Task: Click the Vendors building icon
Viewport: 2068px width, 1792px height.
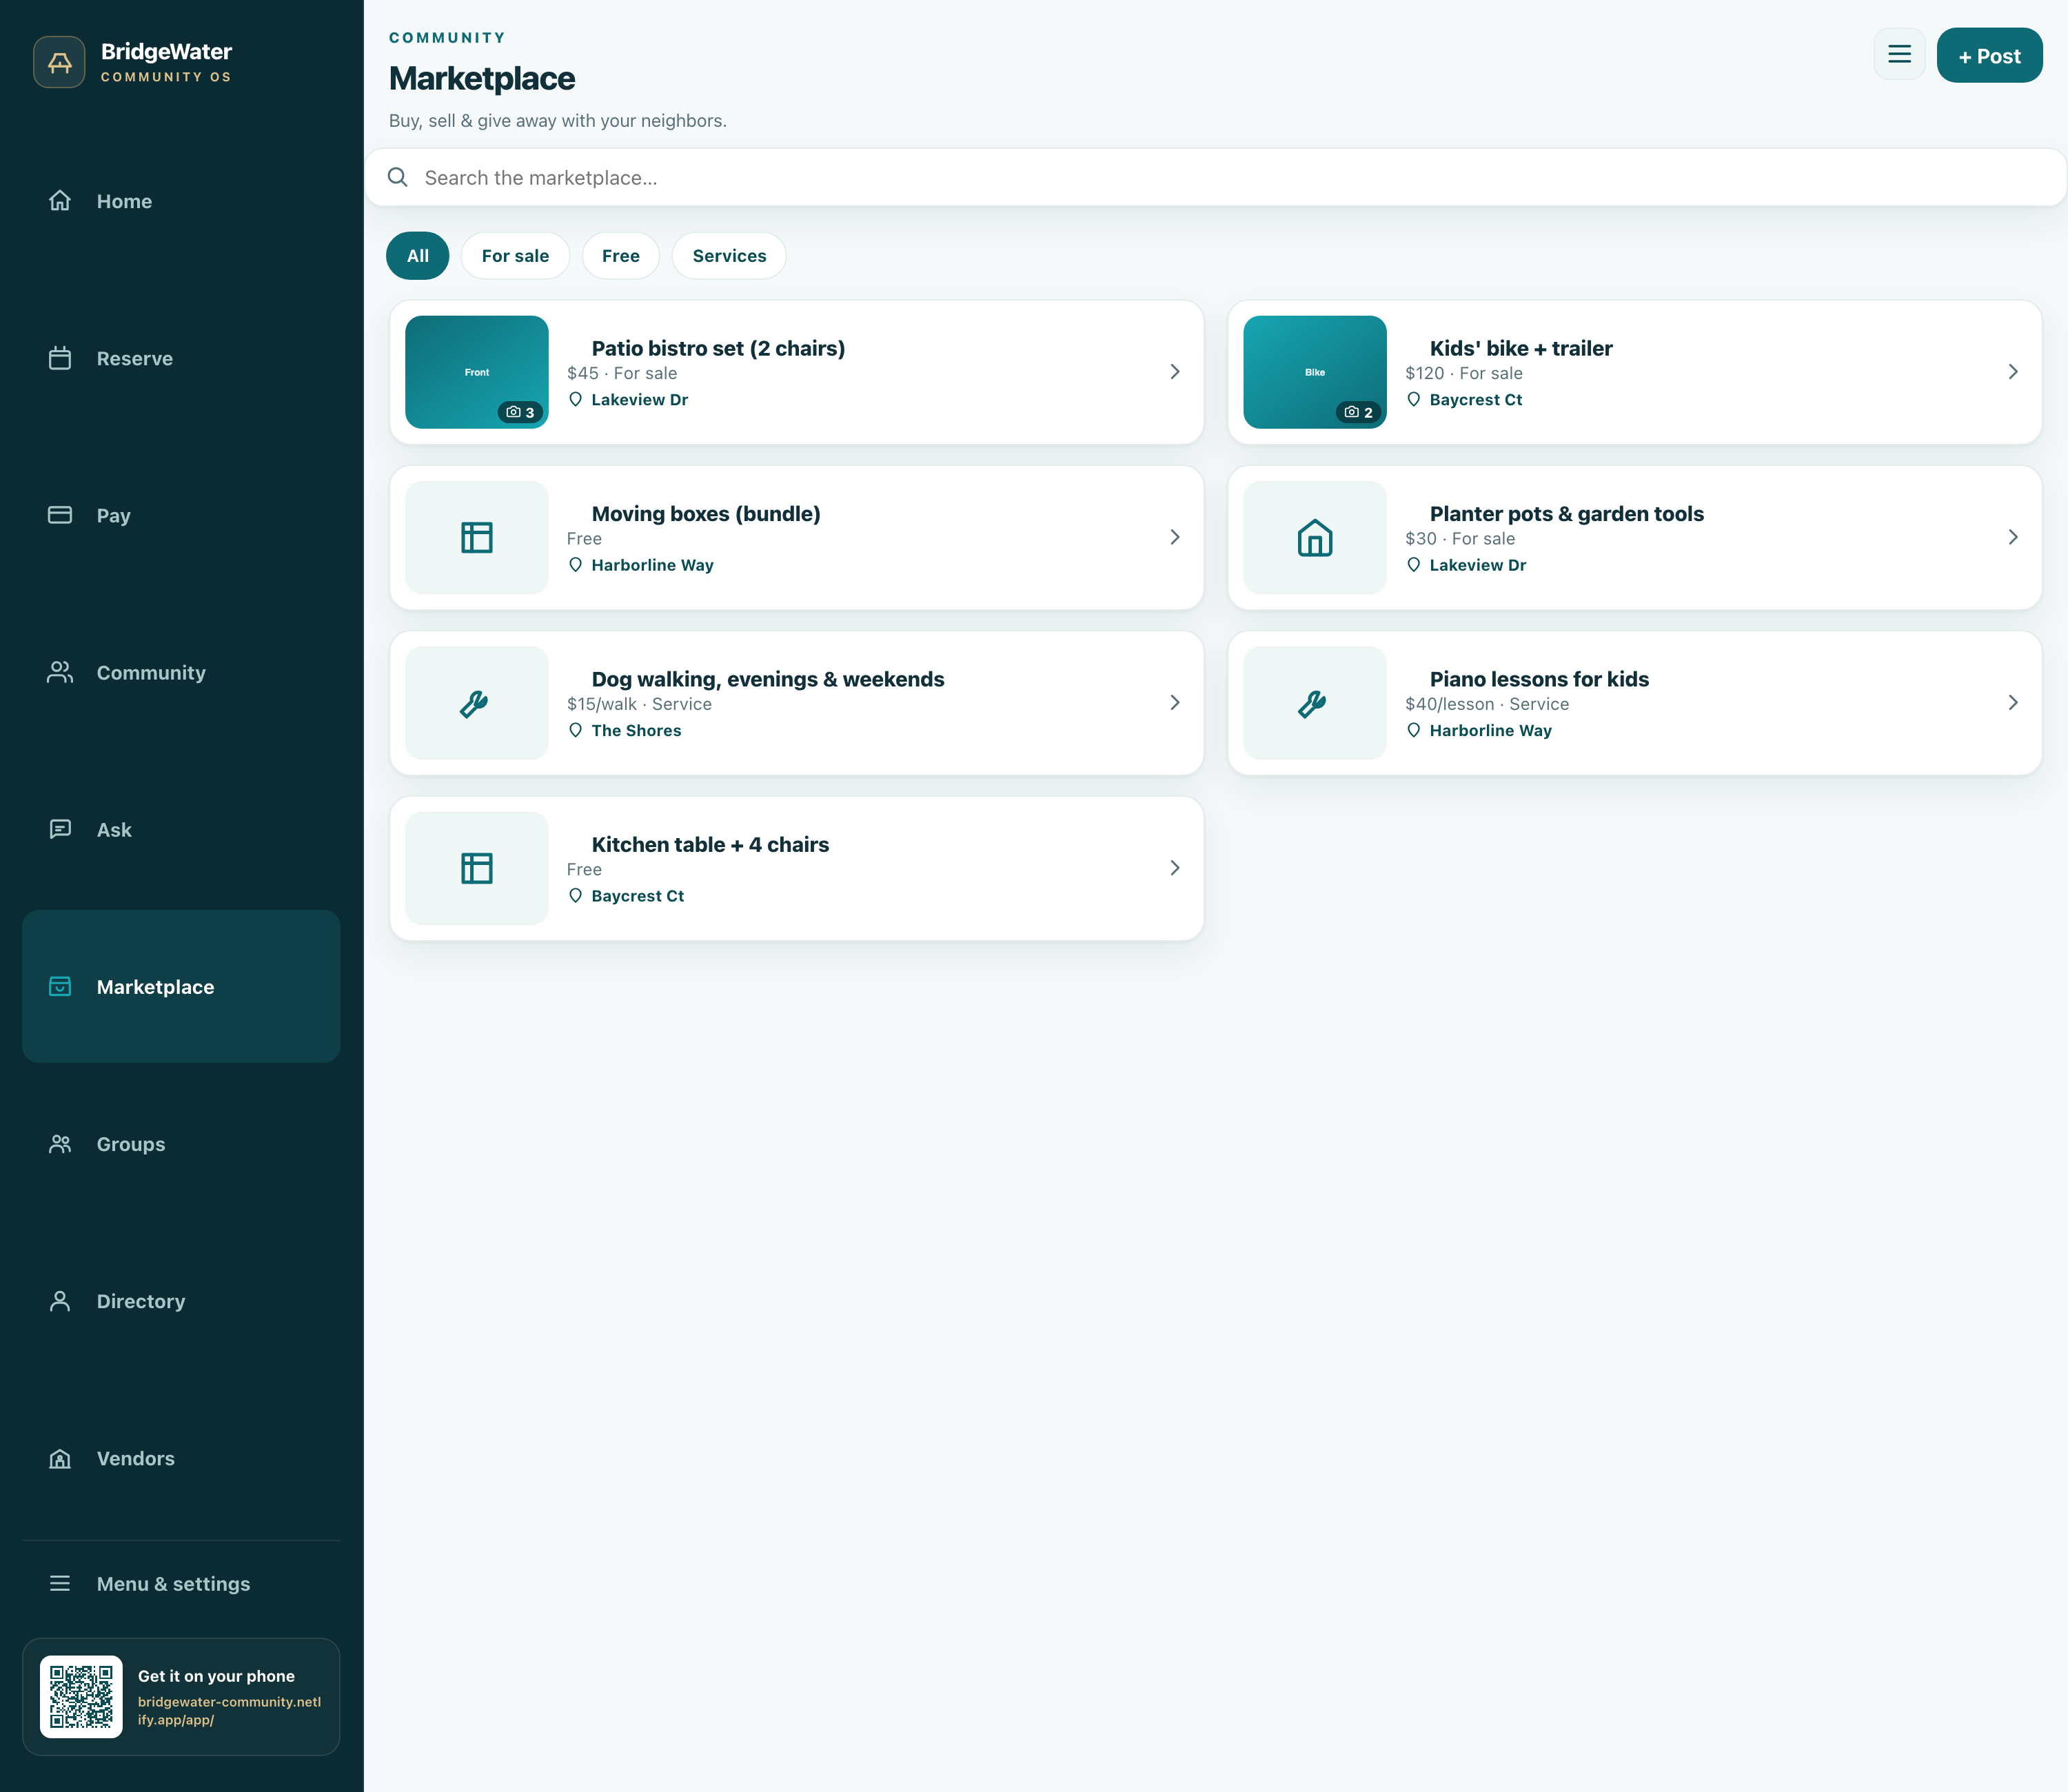Action: tap(60, 1458)
